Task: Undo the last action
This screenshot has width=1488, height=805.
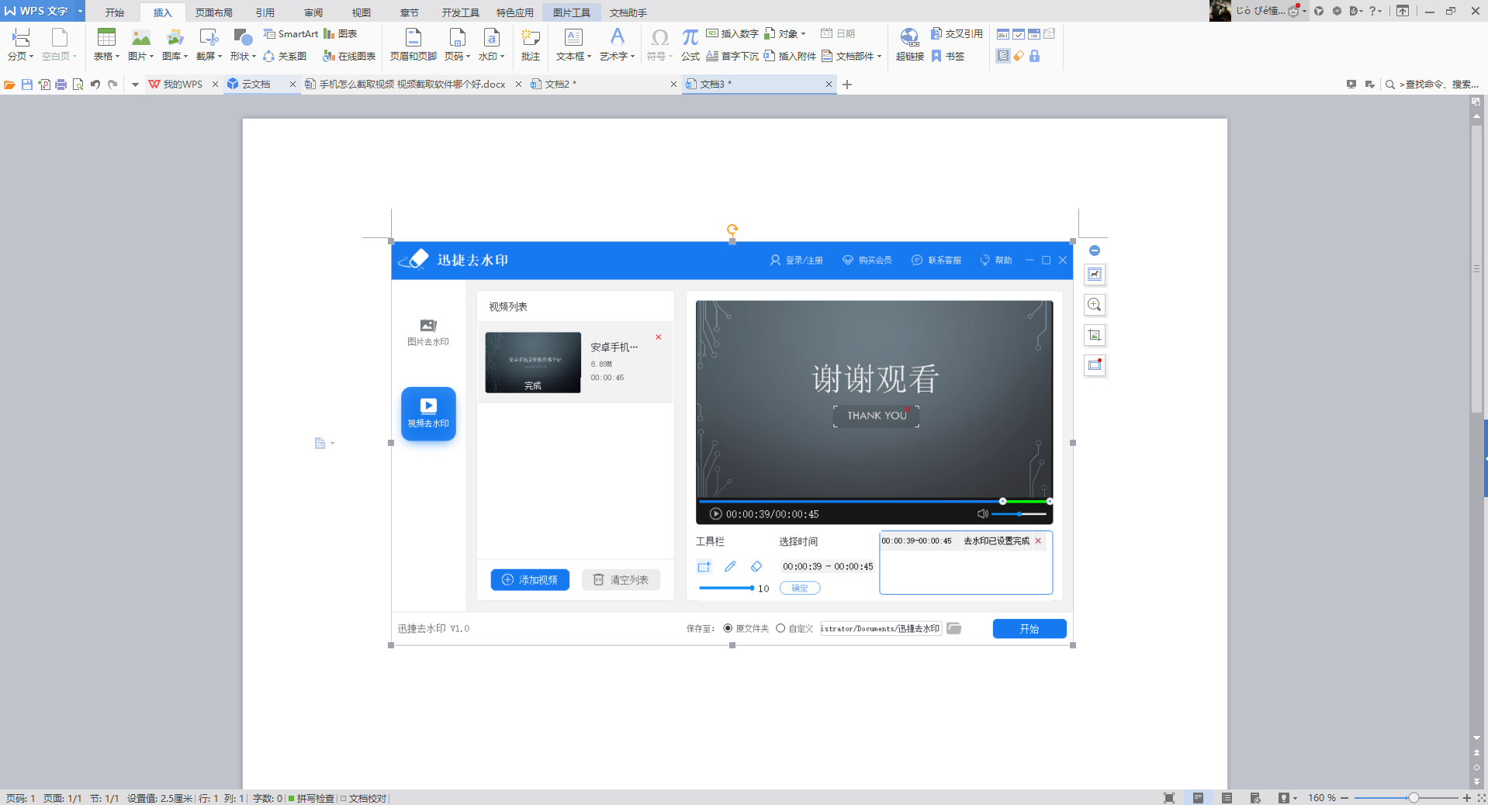Action: [95, 85]
